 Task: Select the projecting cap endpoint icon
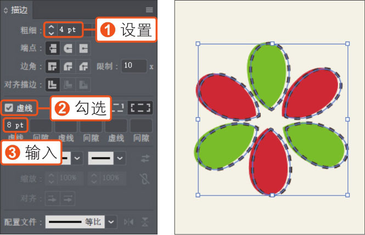tap(83, 48)
